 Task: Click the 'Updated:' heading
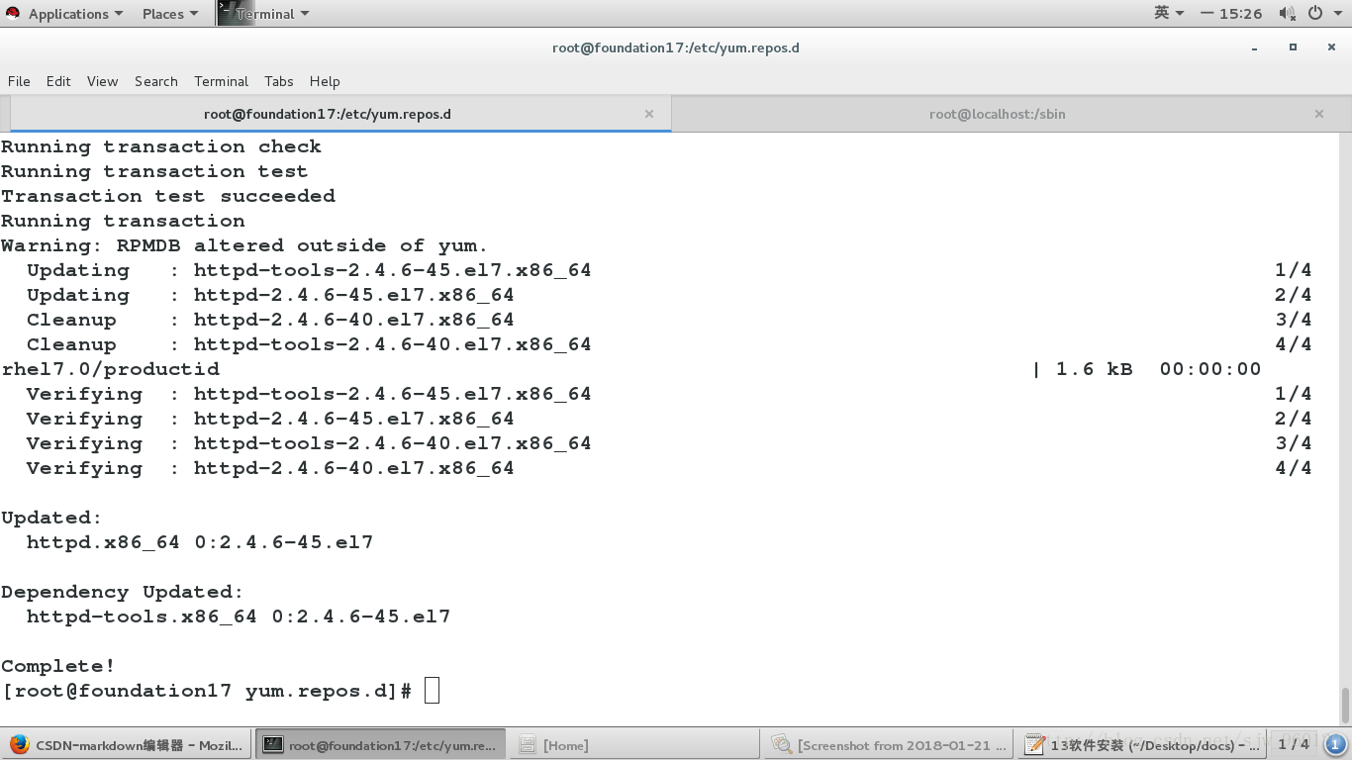click(x=51, y=518)
